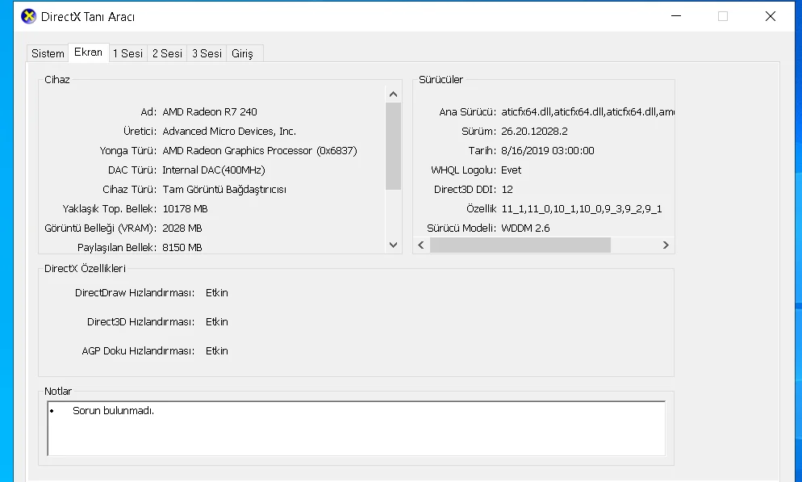This screenshot has width=802, height=482.
Task: Click the Ana Sürücü 'aticfx64.dll' value
Action: [x=587, y=111]
